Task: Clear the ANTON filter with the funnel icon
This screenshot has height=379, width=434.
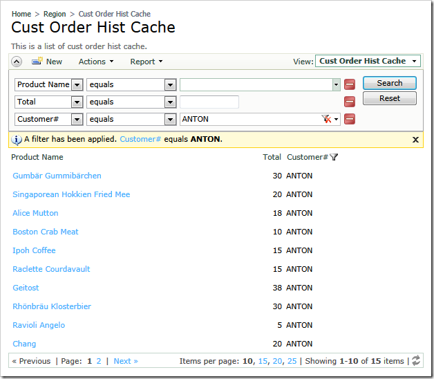Action: coord(326,119)
